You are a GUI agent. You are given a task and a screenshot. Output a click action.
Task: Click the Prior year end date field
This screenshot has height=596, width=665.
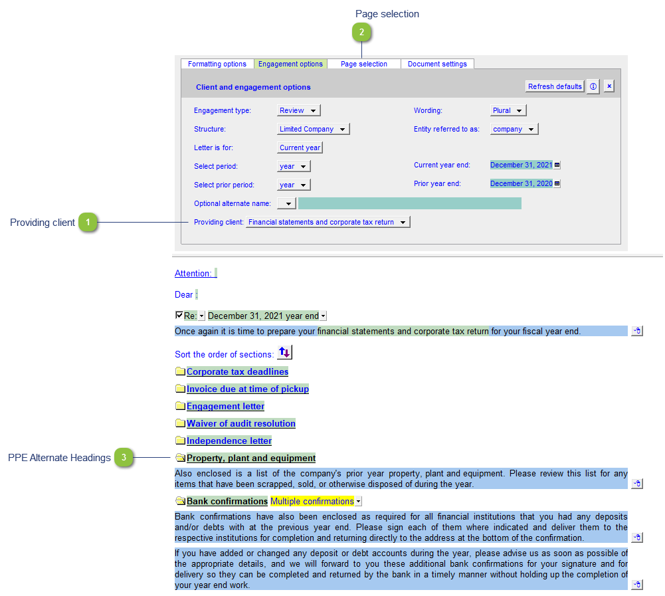click(x=522, y=183)
